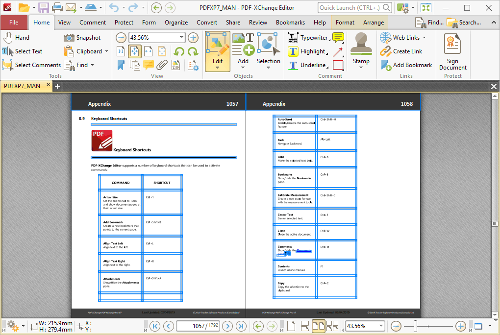Go to the next page
The width and height of the screenshot is (500, 335).
[227, 326]
